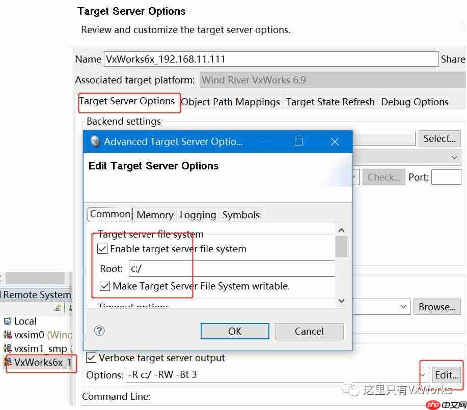This screenshot has width=467, height=410.
Task: Click the dialog vertical scrollbar thumb
Action: pos(341,246)
